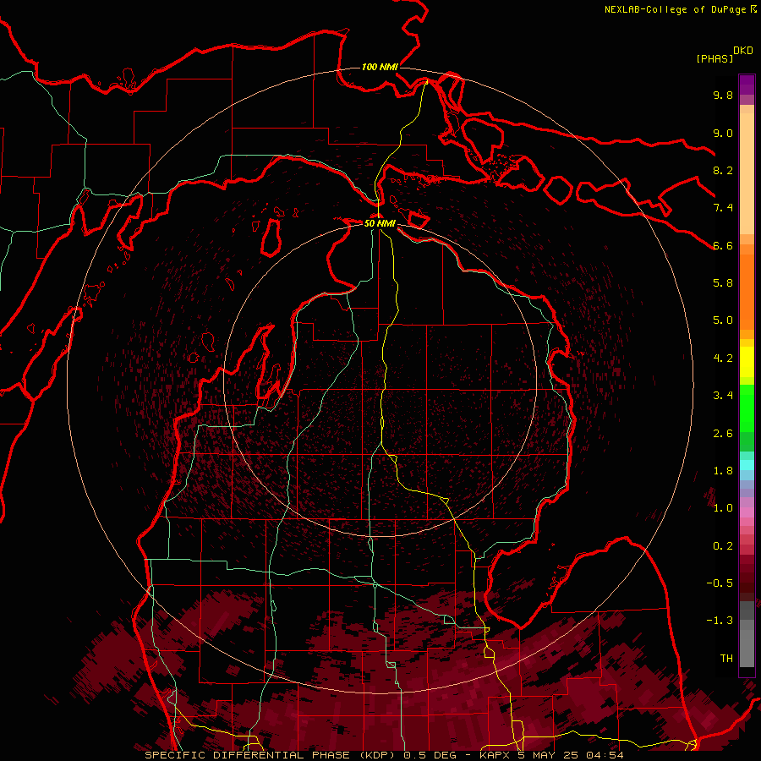Select the 5.8 legend value
This screenshot has height=761, width=761.
point(723,283)
